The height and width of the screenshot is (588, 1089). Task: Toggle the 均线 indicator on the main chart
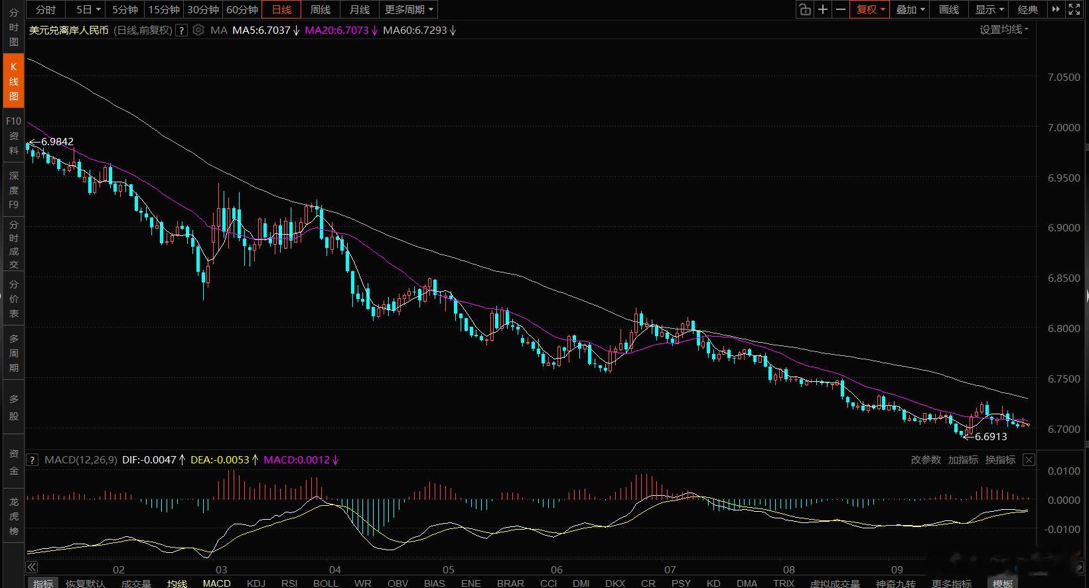point(177,583)
